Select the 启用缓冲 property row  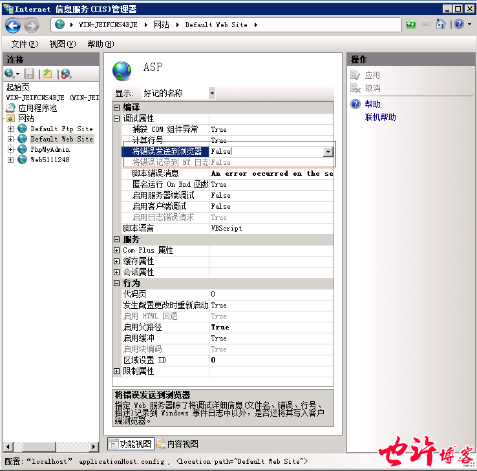(228, 338)
